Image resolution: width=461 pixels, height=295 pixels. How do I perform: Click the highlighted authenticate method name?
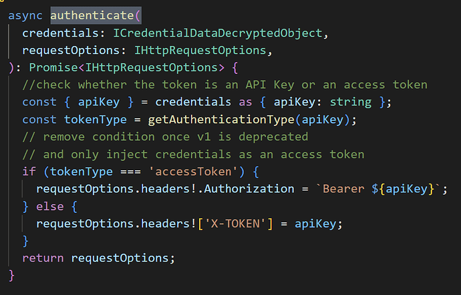pos(92,15)
